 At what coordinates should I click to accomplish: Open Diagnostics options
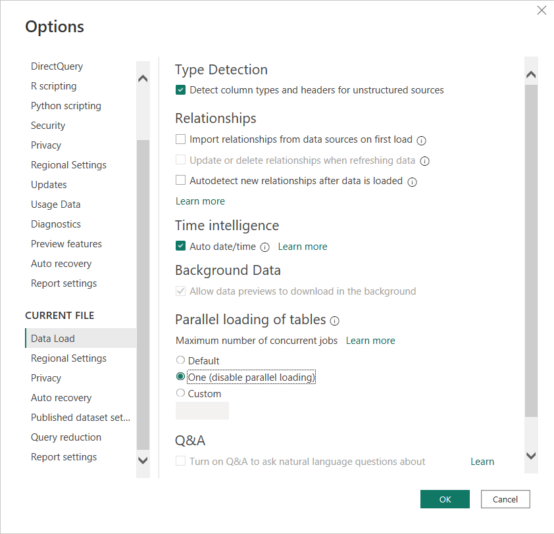pos(56,224)
